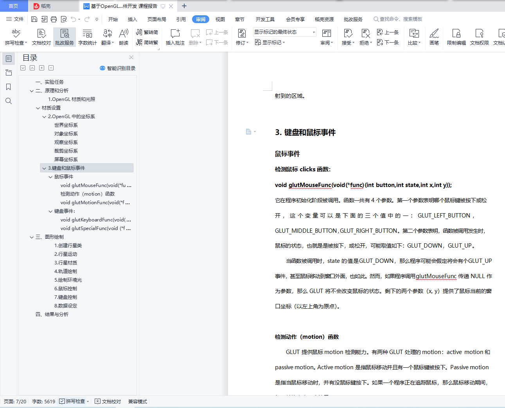Convert text with 简转繁
Image resolution: width=505 pixels, height=408 pixels.
[147, 42]
